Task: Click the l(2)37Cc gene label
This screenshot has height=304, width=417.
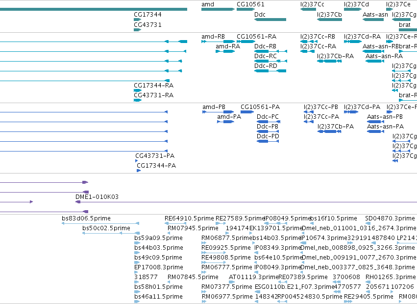Action: (x=312, y=4)
